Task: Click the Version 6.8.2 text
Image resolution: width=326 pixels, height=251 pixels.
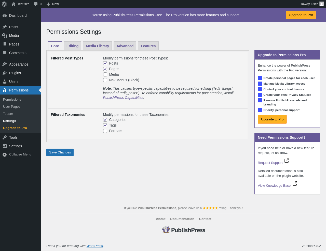Action: pos(311,246)
